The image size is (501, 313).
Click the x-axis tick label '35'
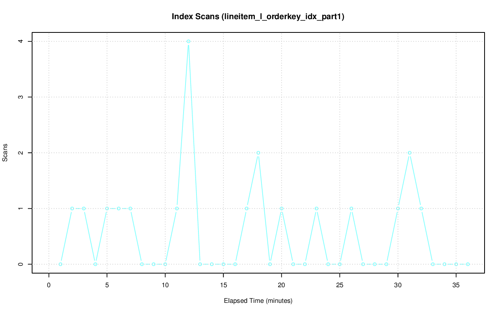tap(456, 285)
